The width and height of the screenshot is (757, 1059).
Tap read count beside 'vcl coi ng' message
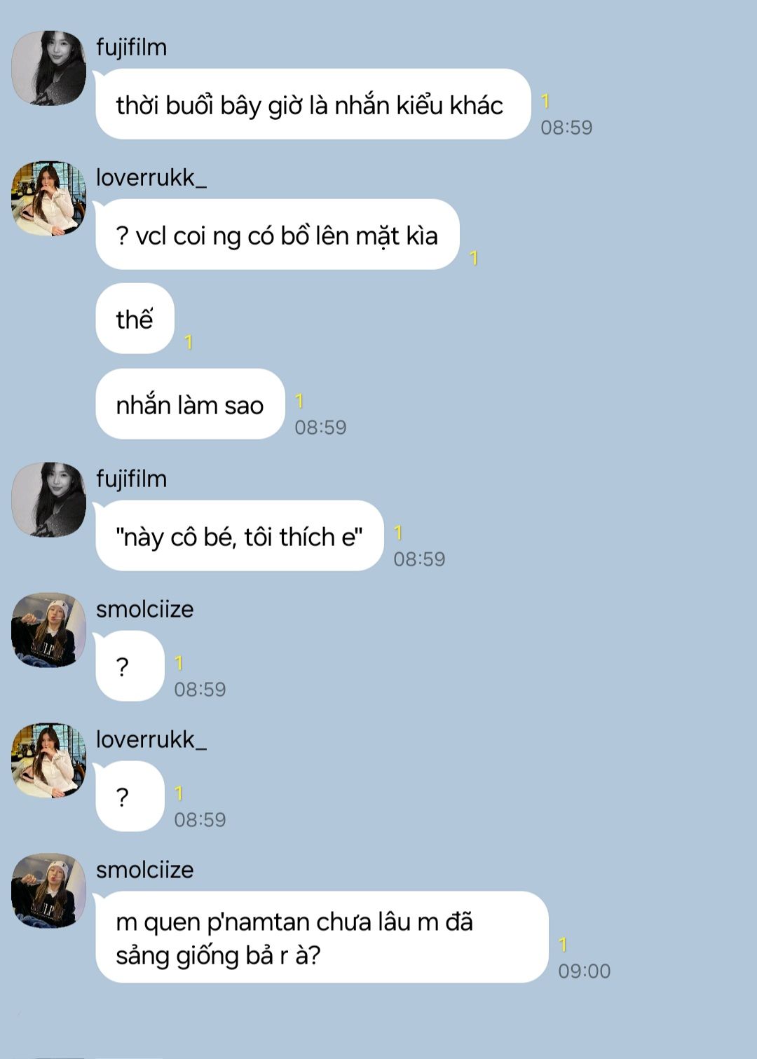tap(474, 258)
